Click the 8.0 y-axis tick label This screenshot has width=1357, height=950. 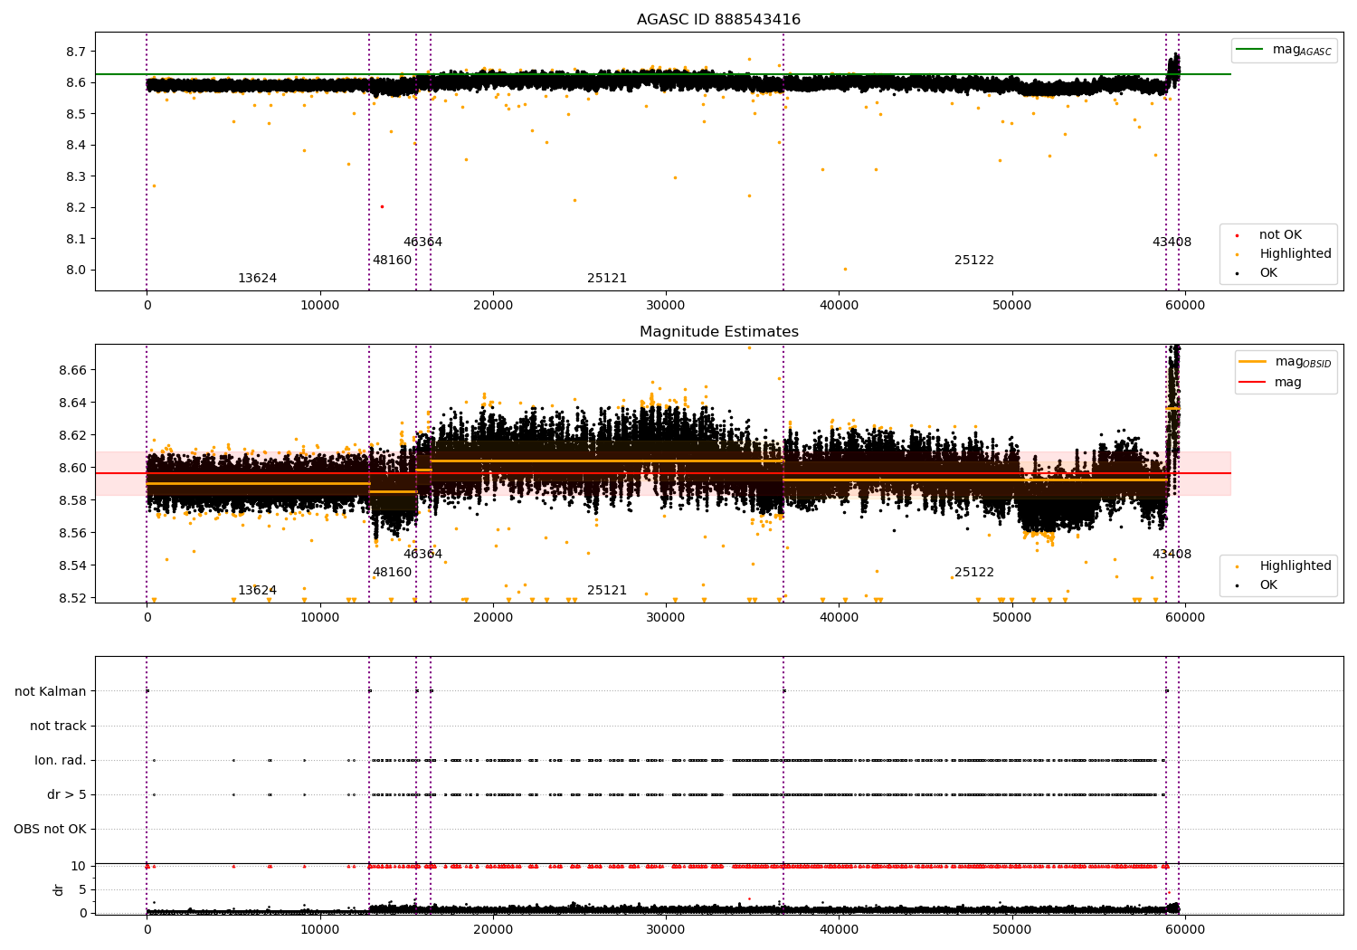tap(76, 270)
